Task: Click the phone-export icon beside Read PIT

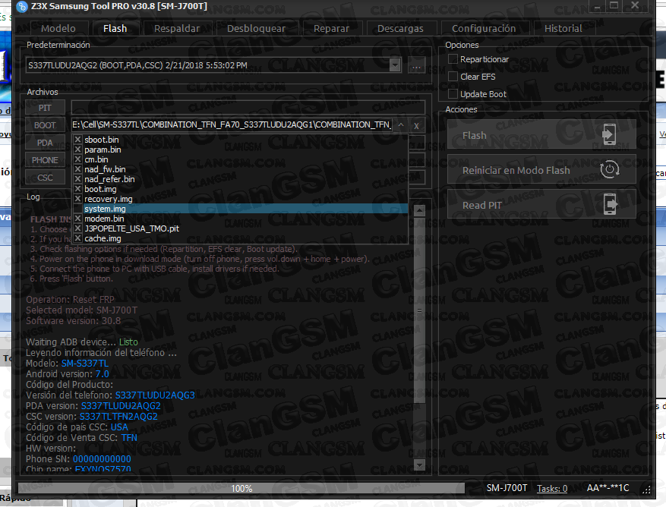Action: pos(610,204)
